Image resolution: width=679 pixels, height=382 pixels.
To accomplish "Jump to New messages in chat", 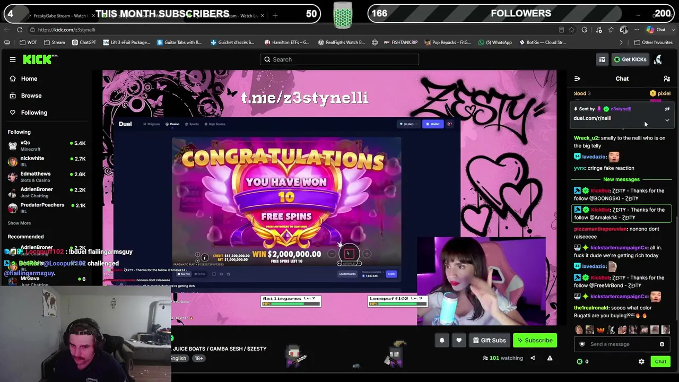I will pyautogui.click(x=621, y=179).
